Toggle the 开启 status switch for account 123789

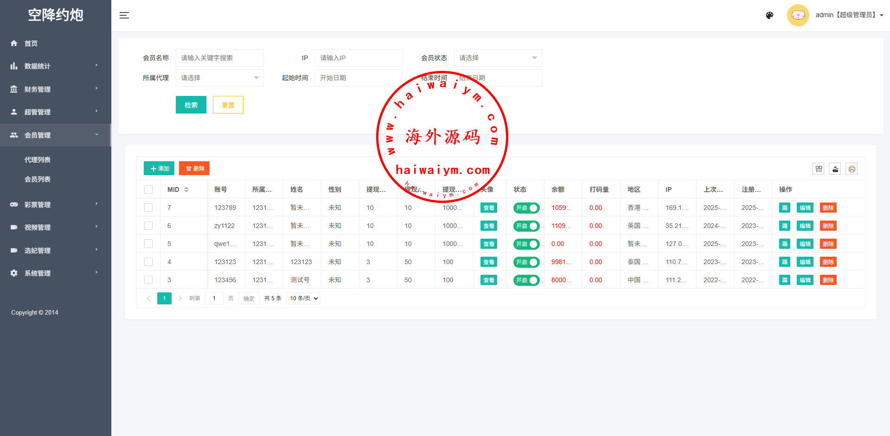pos(526,208)
